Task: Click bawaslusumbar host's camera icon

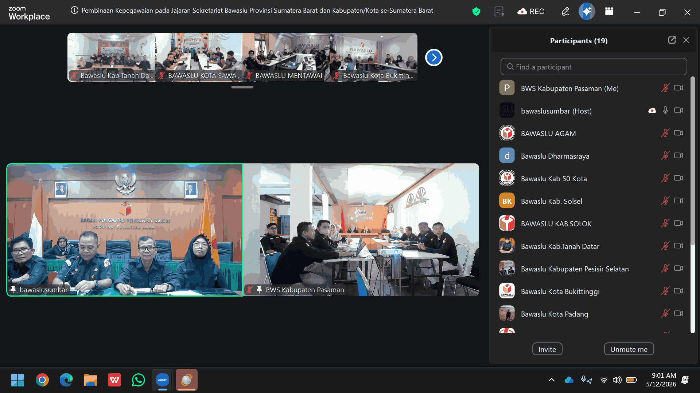Action: (x=678, y=111)
